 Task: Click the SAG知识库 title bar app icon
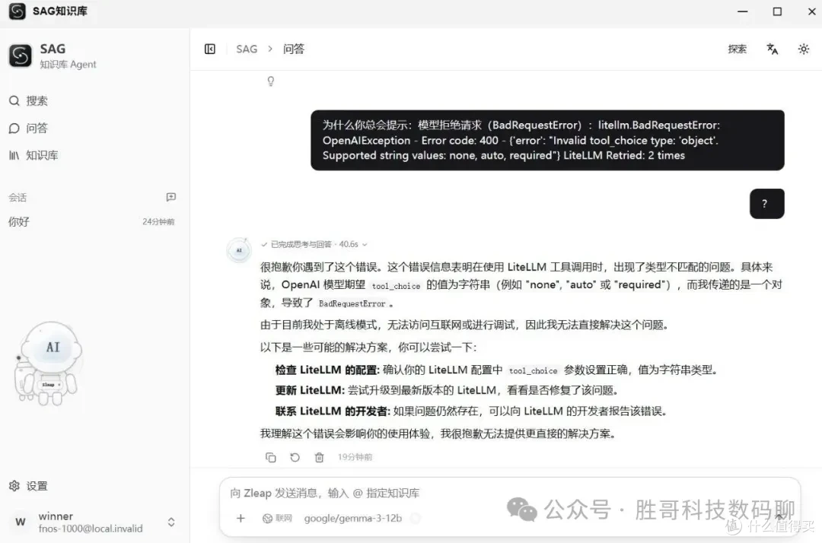pos(18,11)
